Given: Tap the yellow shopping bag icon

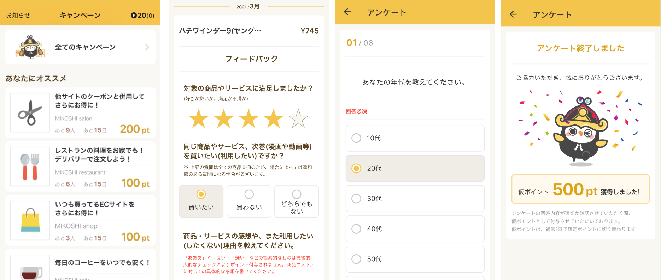Looking at the screenshot, I should tap(30, 220).
